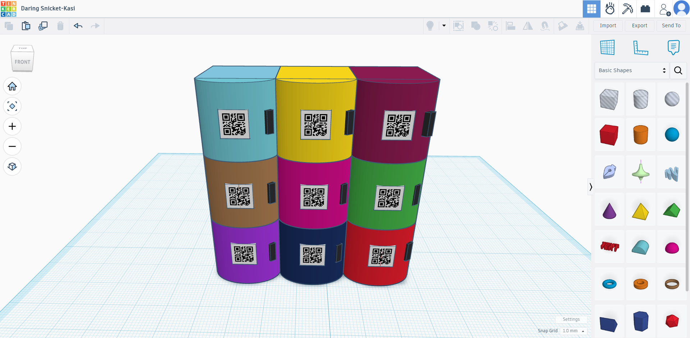
Task: Click the Send To button
Action: 671,25
